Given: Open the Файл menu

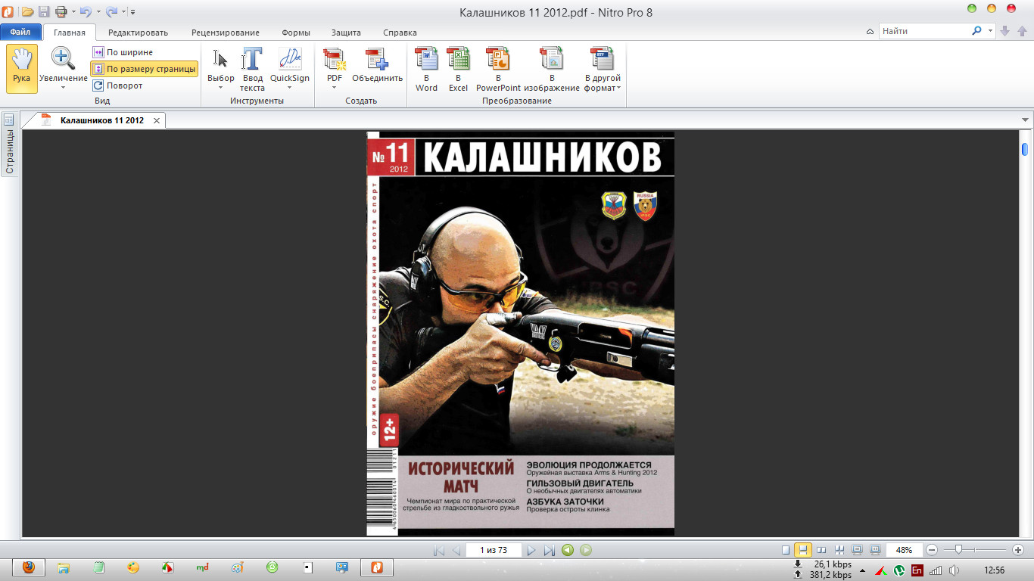Looking at the screenshot, I should (x=20, y=33).
